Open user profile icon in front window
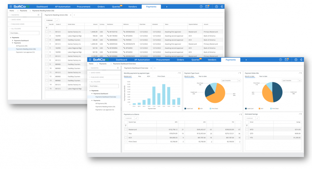312x169 pixels. (296, 60)
